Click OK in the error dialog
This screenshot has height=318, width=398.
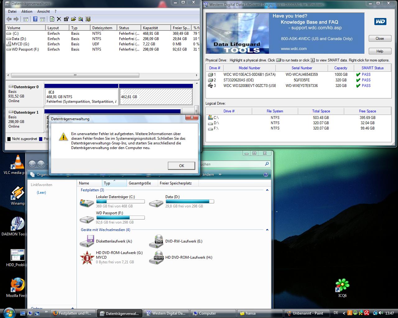182,166
